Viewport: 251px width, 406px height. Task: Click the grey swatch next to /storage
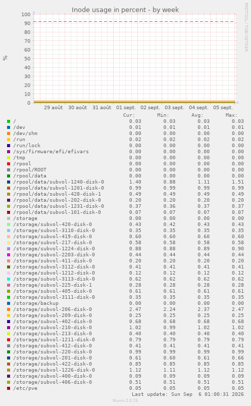point(9,218)
